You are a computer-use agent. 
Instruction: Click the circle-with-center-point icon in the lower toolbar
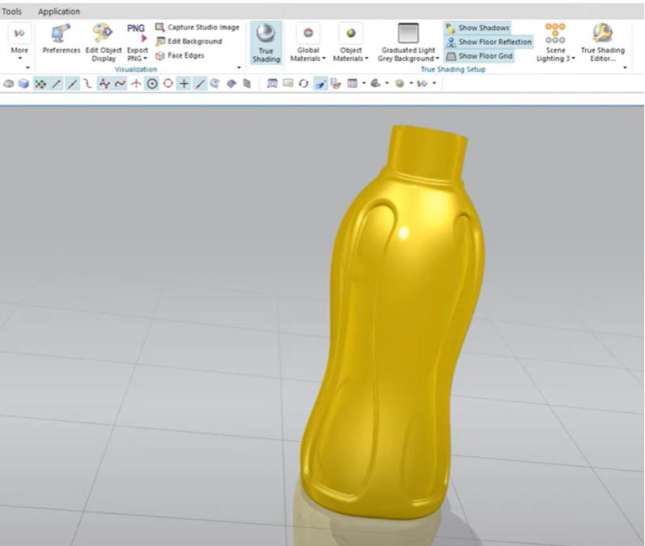pos(152,84)
